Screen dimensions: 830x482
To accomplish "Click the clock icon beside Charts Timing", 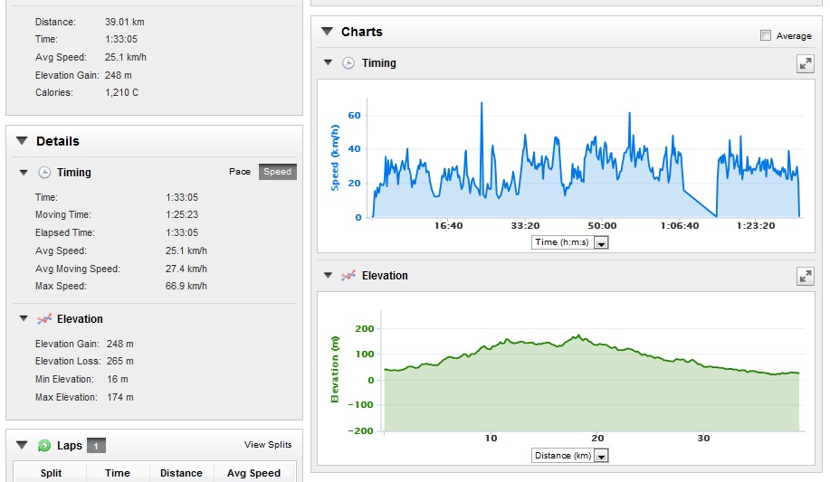I will (348, 63).
